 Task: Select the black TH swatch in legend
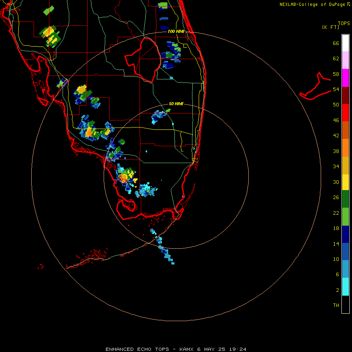(x=345, y=304)
